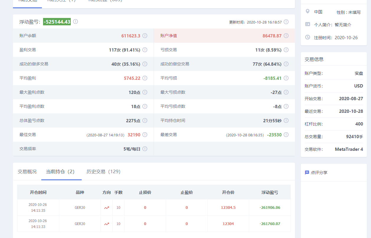Switch to 交易概况 tab
Viewport: 371px width, 238px height.
click(27, 171)
